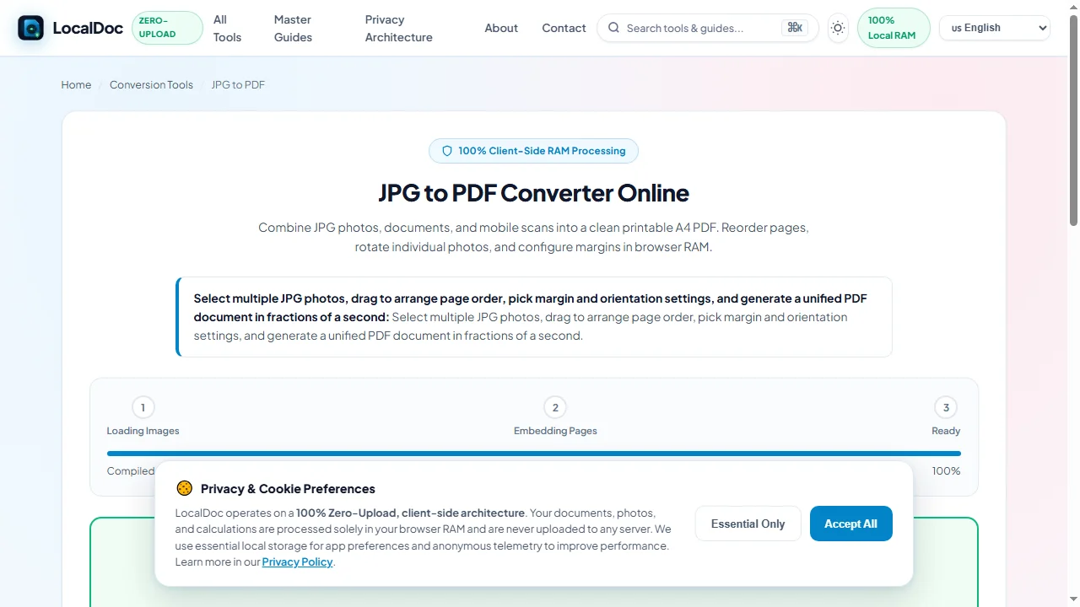Click the progress bar at 100%
The image size is (1080, 607).
coord(533,454)
